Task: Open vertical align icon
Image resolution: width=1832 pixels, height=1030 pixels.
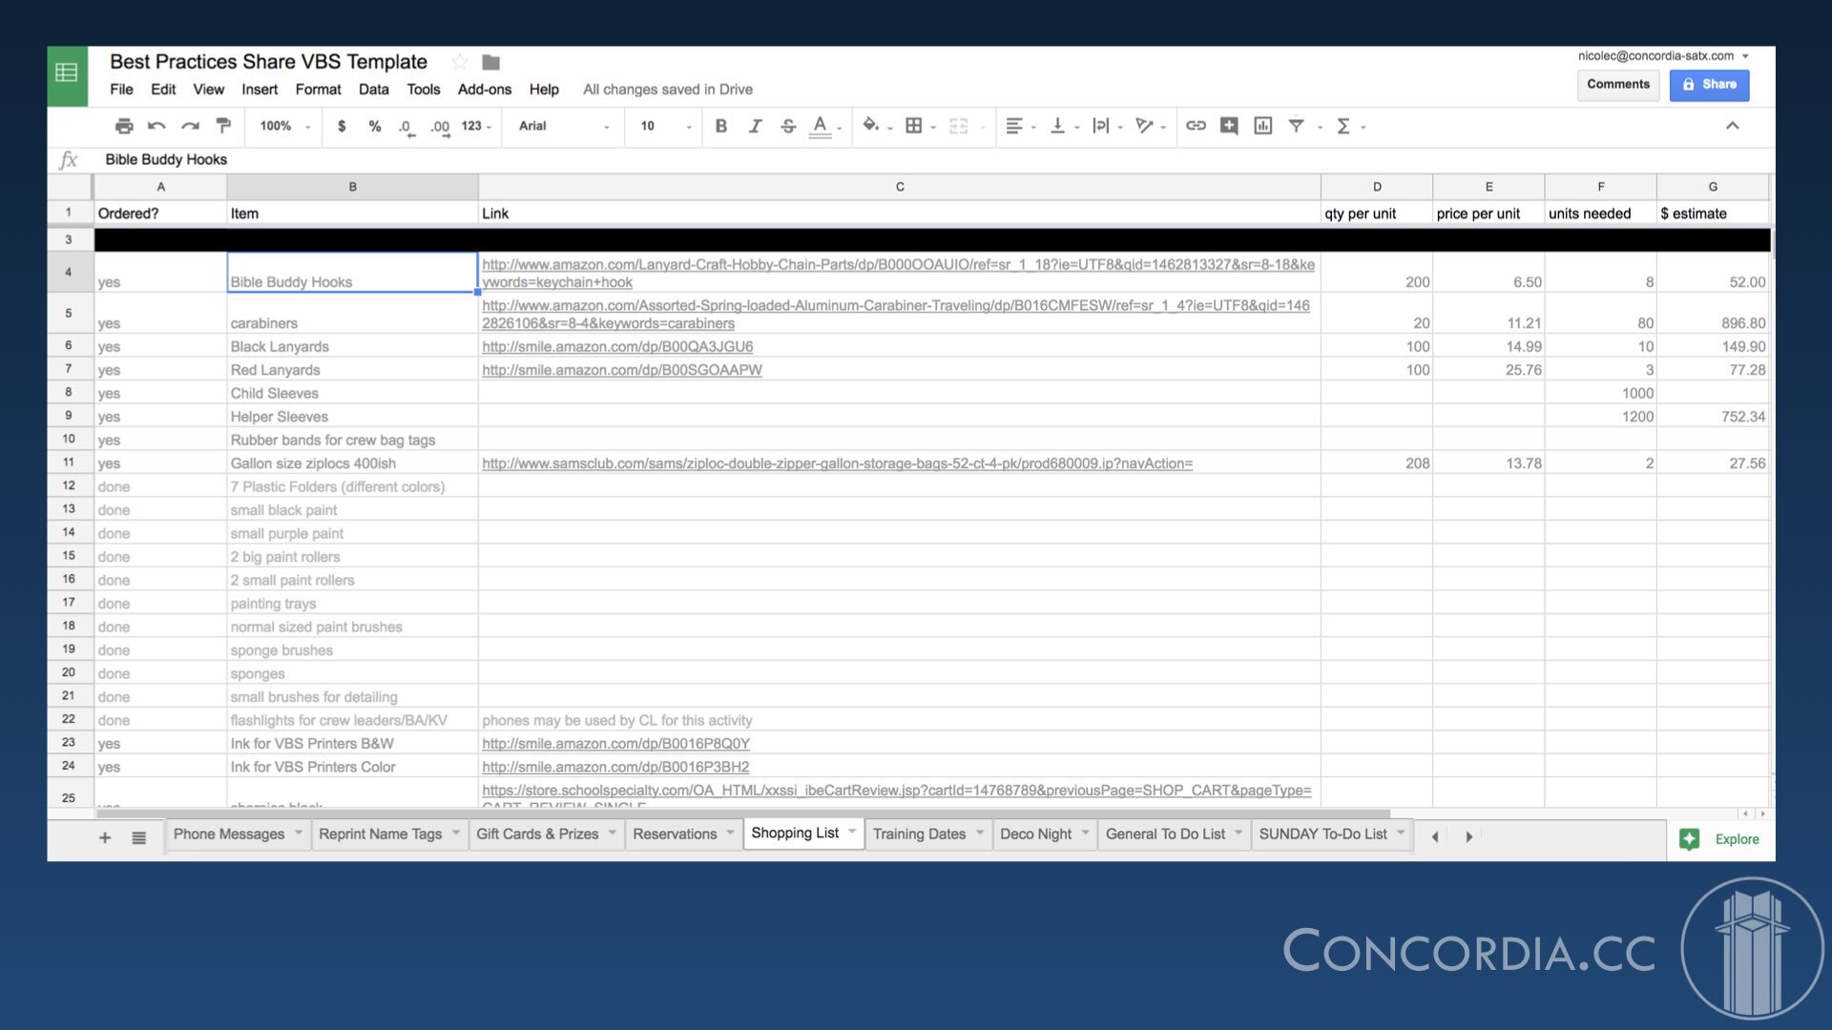Action: tap(1057, 126)
